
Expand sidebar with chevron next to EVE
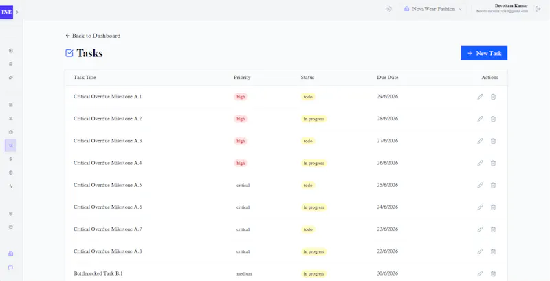(x=17, y=12)
